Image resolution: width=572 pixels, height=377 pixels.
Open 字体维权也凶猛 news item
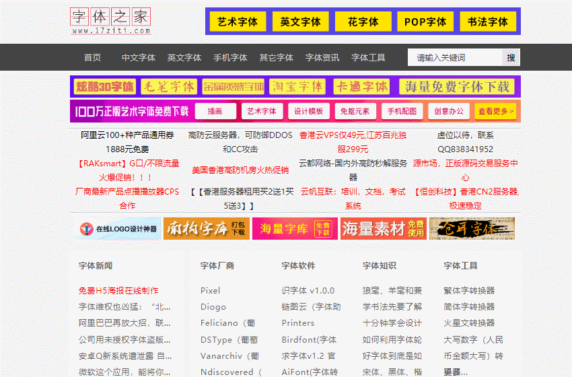(124, 306)
